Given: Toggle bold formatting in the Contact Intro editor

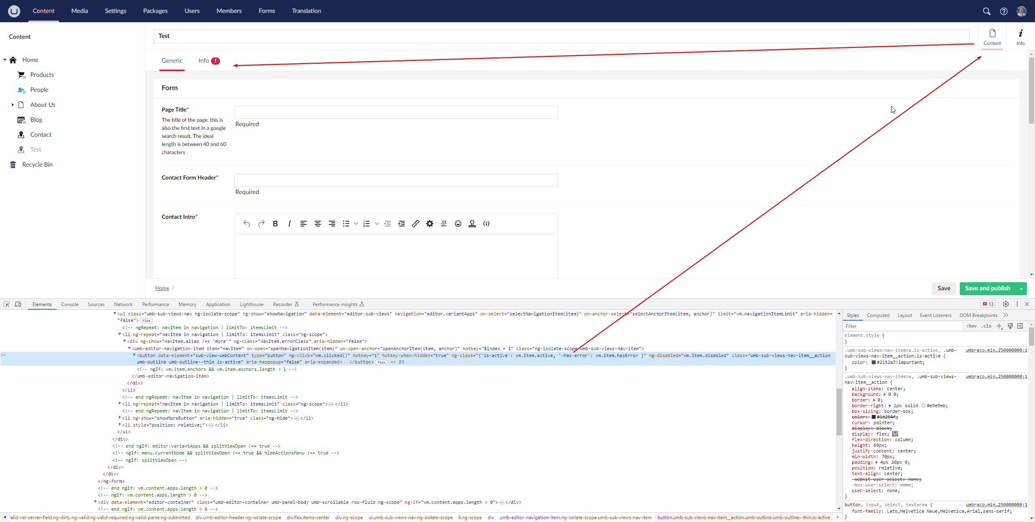Looking at the screenshot, I should pos(275,223).
